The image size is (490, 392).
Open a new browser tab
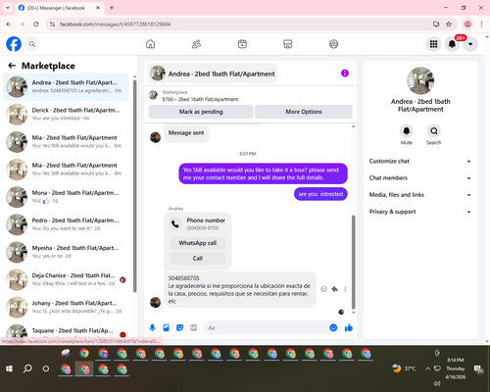coord(112,8)
